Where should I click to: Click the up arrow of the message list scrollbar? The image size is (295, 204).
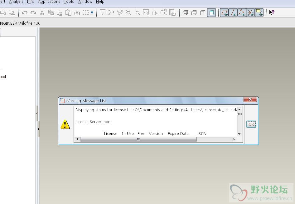(x=239, y=109)
